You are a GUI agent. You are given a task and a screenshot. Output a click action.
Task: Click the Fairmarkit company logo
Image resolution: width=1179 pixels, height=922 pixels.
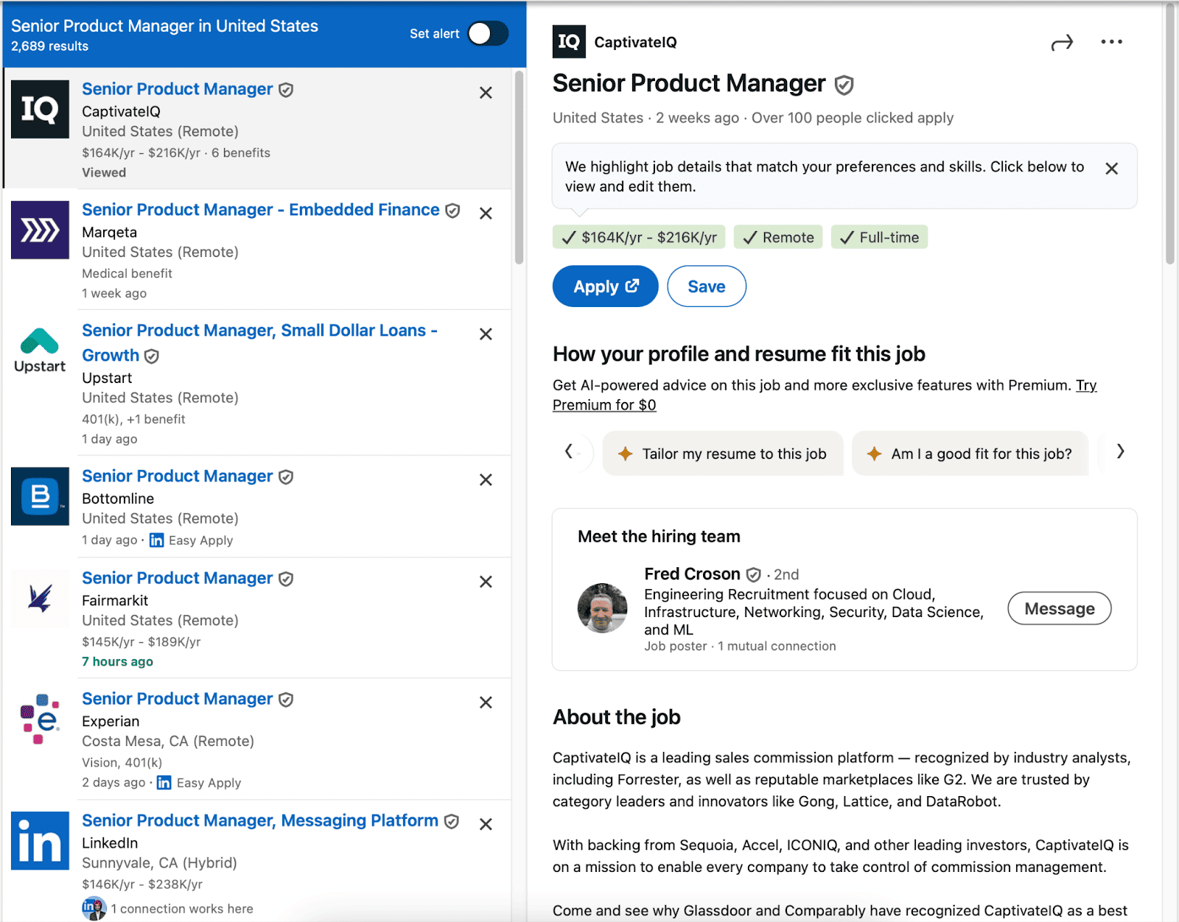[40, 598]
